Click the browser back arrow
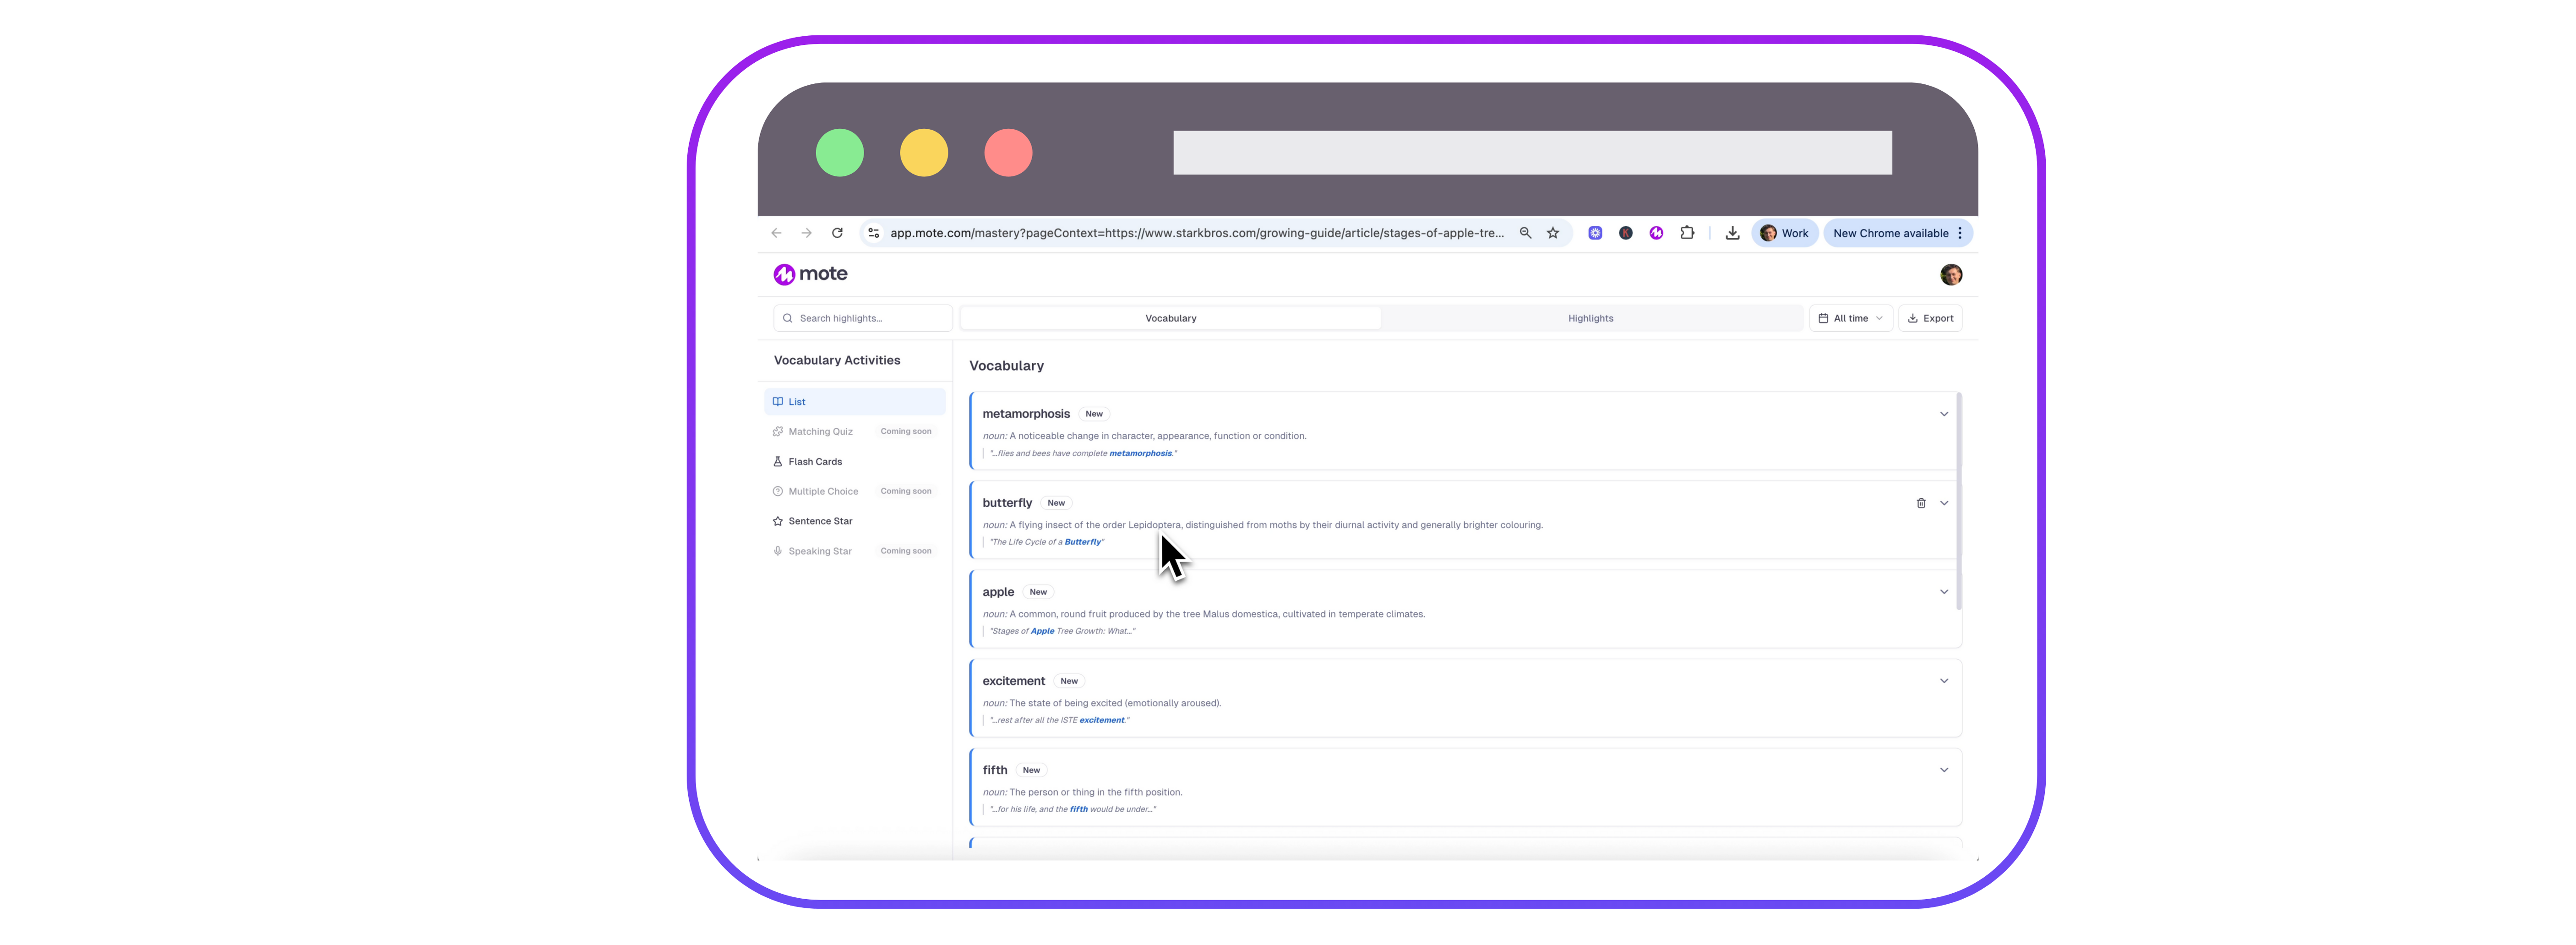This screenshot has height=945, width=2576. [776, 233]
